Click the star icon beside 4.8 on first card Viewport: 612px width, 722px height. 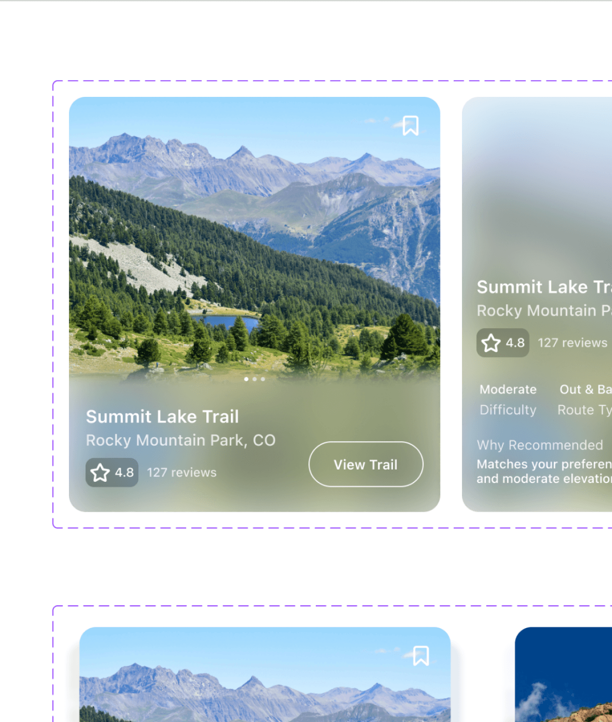[100, 473]
